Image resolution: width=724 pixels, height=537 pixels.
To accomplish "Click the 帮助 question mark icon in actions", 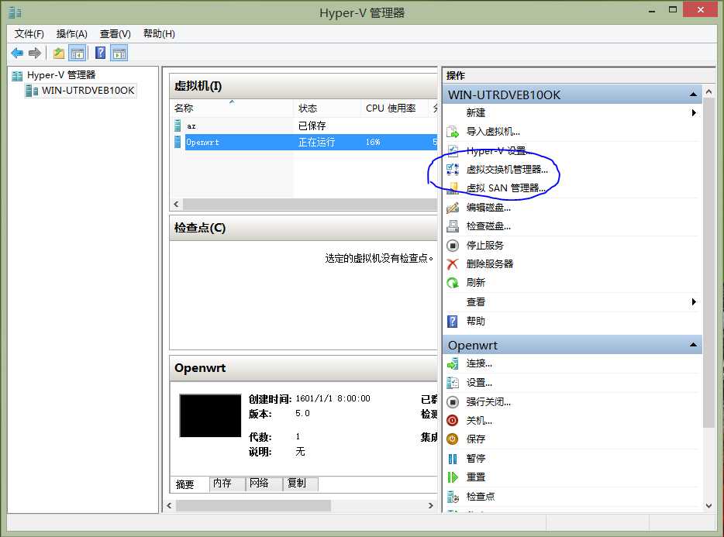I will (453, 321).
